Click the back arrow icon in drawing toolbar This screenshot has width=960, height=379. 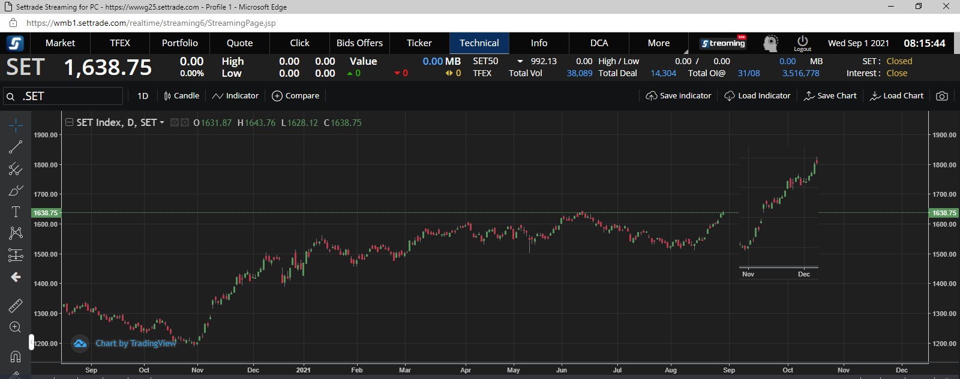16,277
